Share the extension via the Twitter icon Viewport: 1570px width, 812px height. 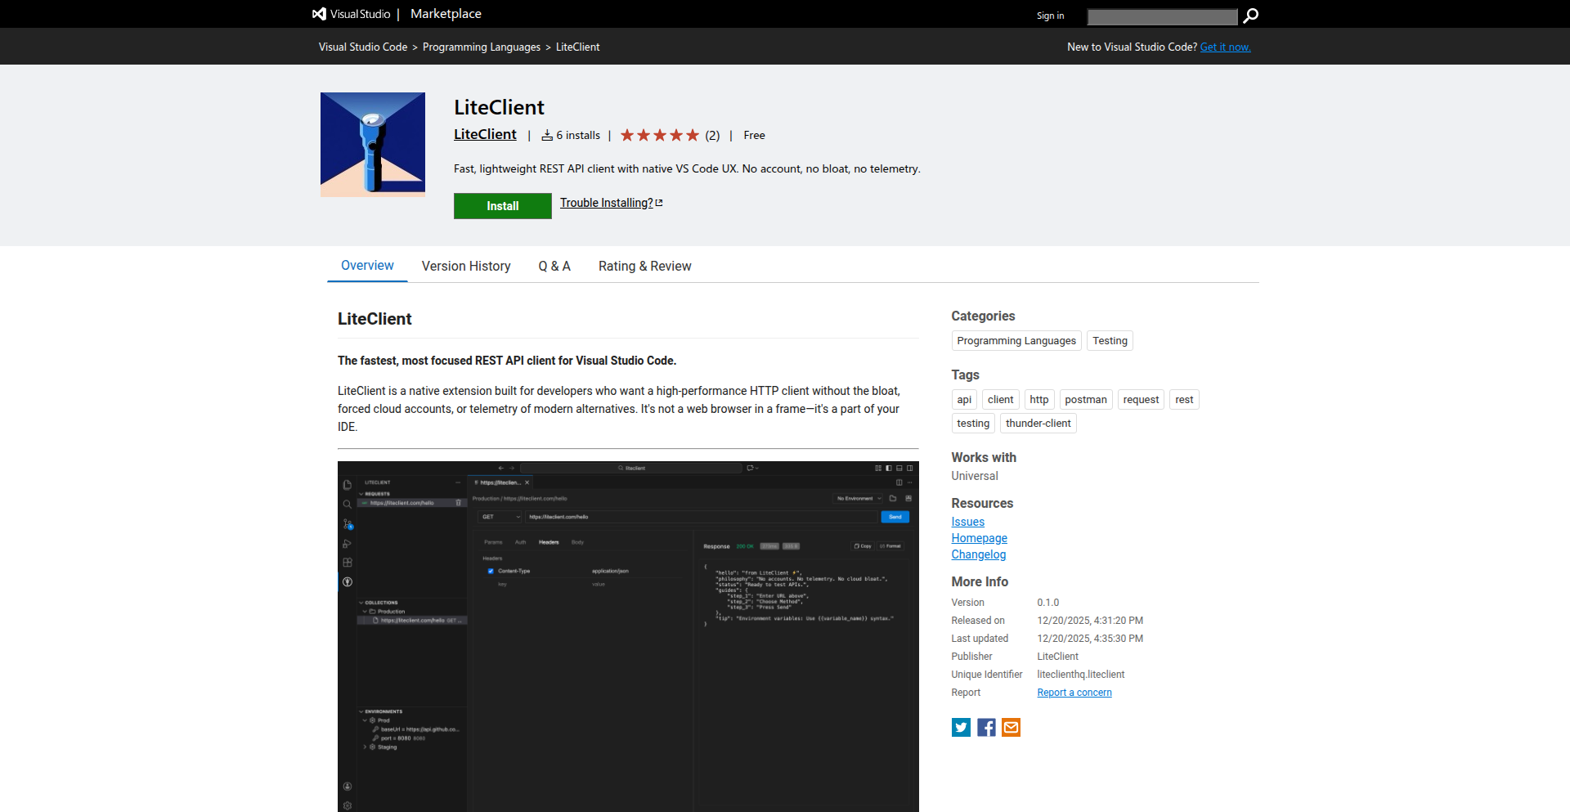(x=960, y=727)
